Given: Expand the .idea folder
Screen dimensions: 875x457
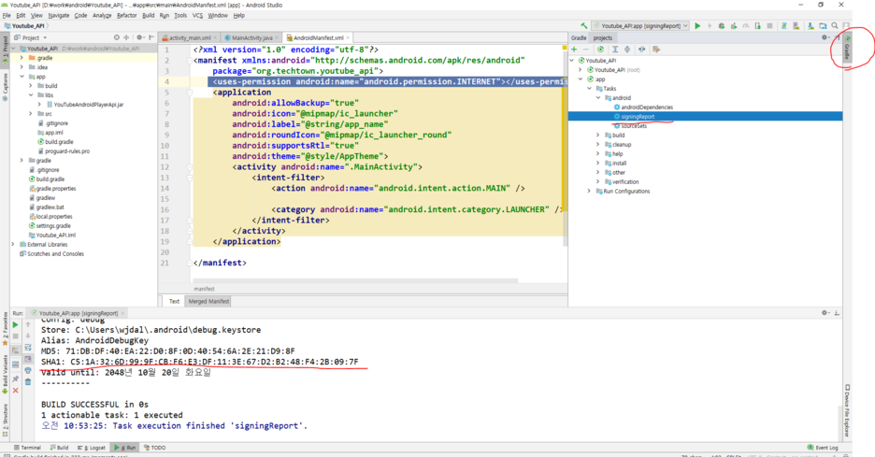Looking at the screenshot, I should [x=22, y=67].
